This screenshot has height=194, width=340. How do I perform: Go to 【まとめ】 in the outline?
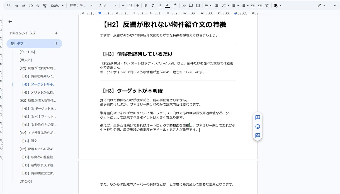click(26, 181)
